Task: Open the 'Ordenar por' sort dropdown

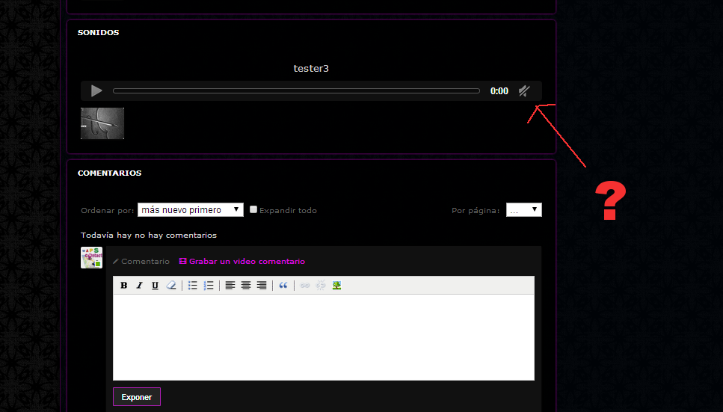Action: click(190, 210)
